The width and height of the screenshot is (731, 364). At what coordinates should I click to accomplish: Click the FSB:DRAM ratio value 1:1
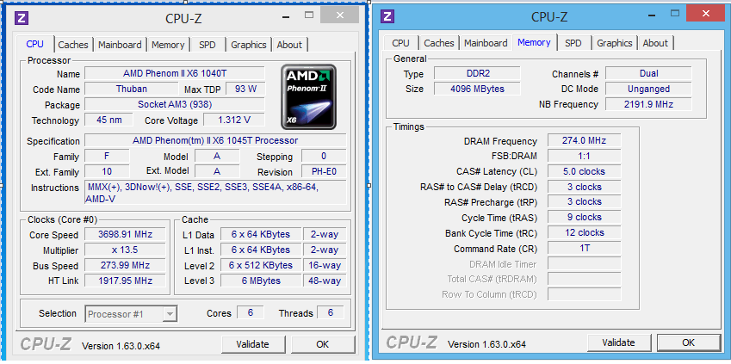click(585, 156)
